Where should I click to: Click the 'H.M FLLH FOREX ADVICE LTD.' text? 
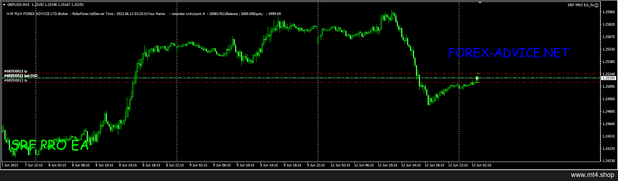32,14
